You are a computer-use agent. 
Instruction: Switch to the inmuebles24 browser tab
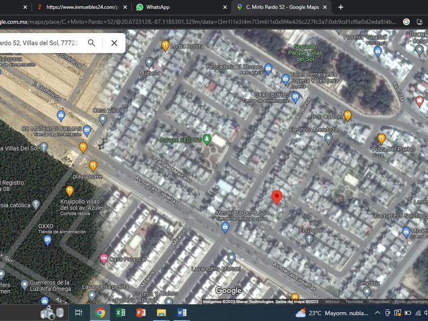tap(82, 7)
